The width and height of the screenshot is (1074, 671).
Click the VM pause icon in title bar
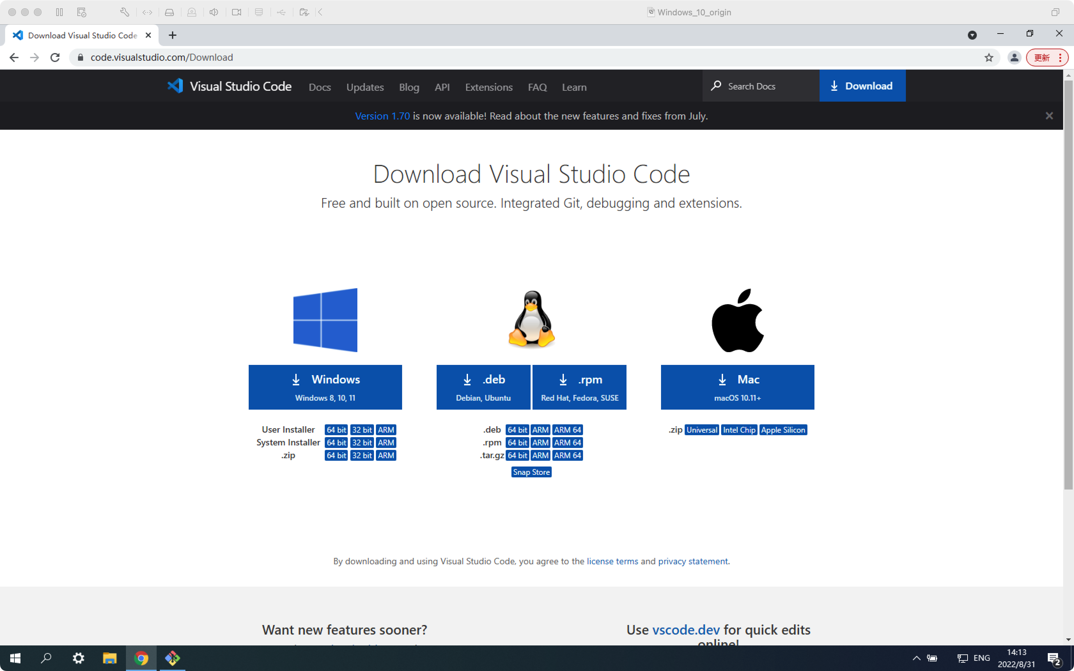pos(59,12)
